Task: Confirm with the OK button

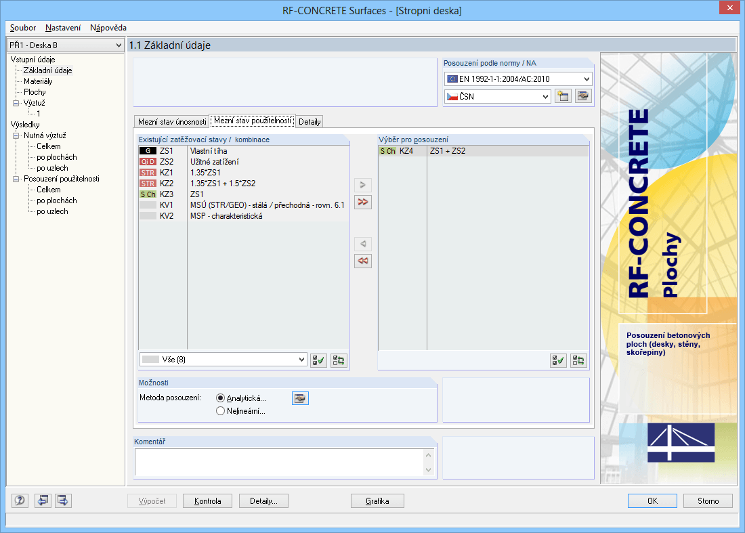Action: 652,500
